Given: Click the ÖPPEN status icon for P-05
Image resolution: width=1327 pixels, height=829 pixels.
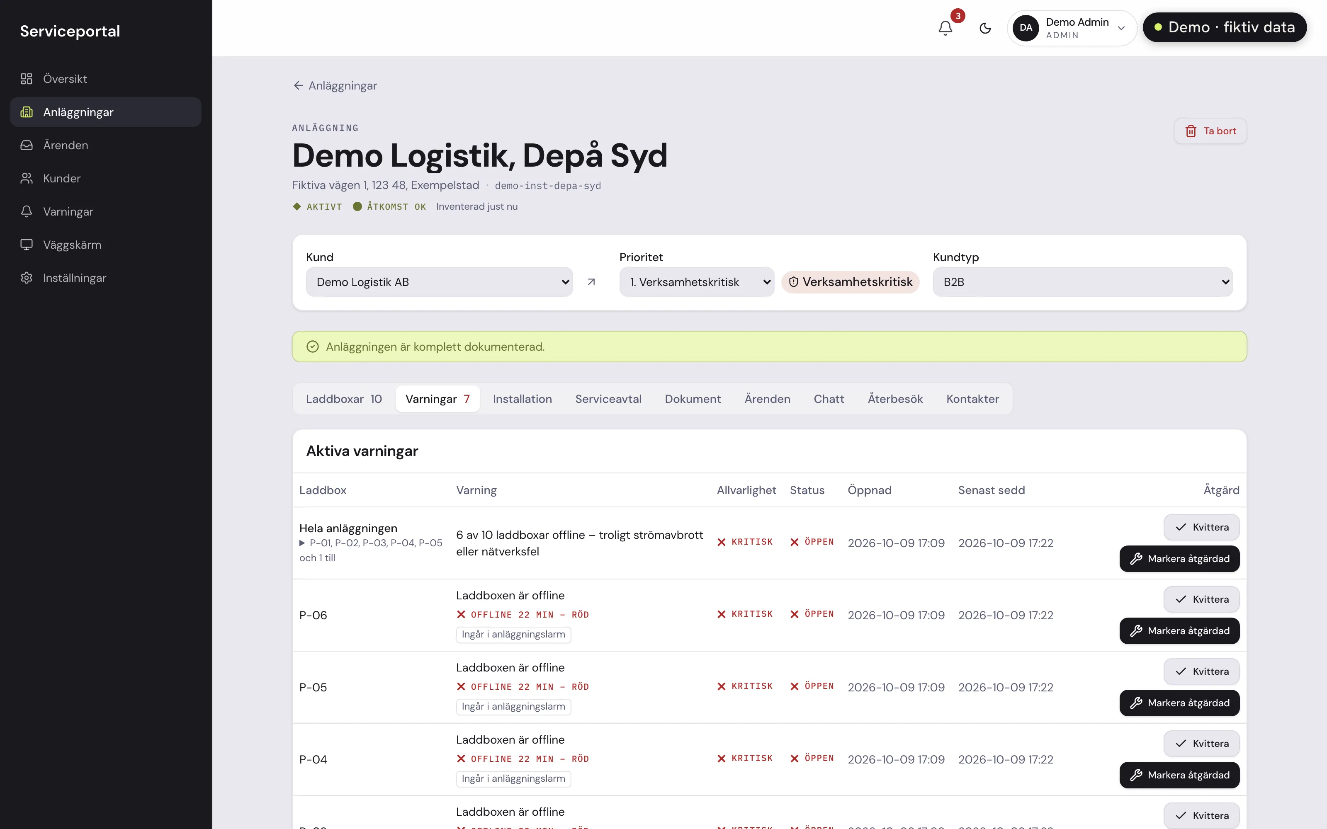Looking at the screenshot, I should click(x=795, y=686).
